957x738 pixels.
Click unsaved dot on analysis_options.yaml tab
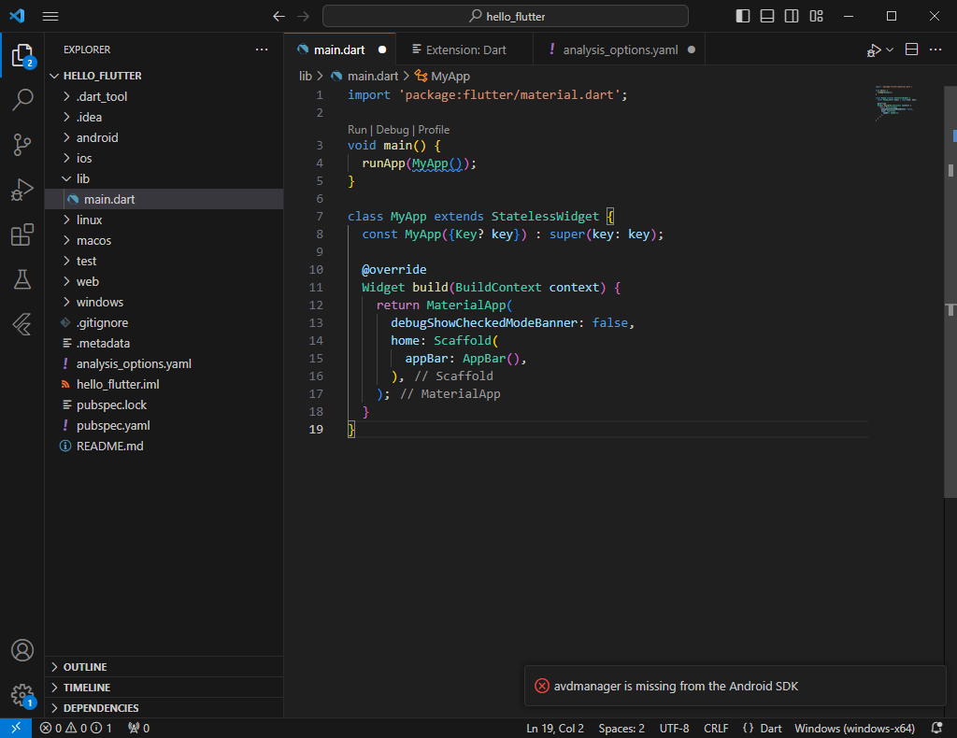[692, 50]
